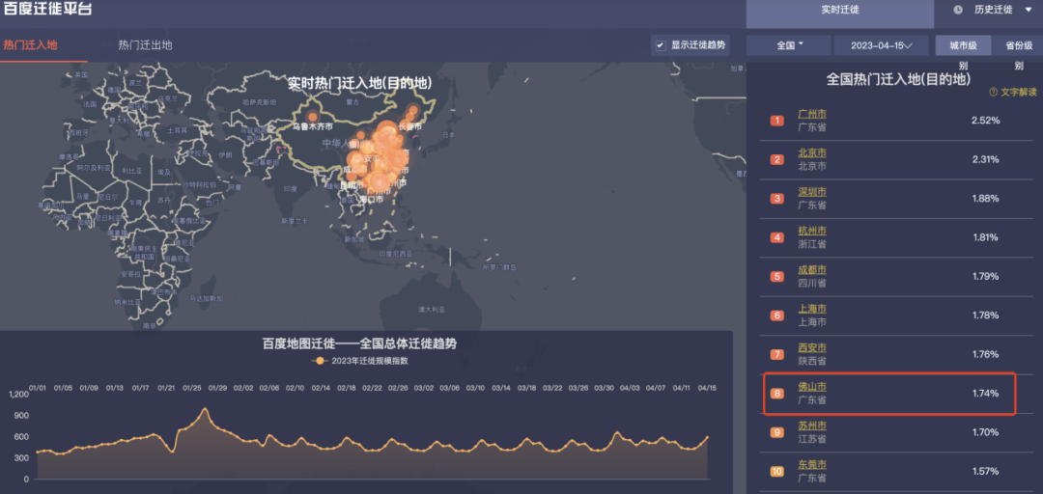
Task: Click the rank 6 badge in the destination list
Action: pyautogui.click(x=777, y=316)
